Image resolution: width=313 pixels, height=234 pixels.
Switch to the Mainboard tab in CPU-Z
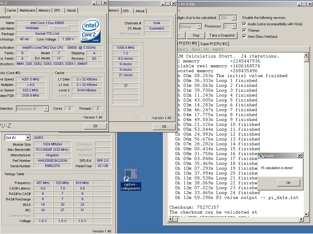coord(27,10)
